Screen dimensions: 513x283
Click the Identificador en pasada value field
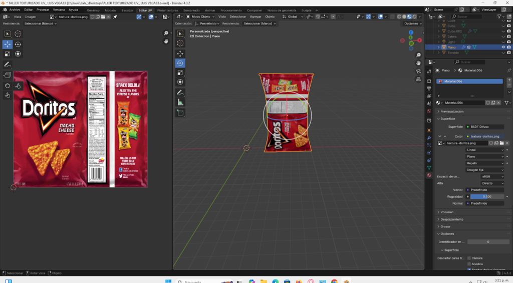coord(488,242)
